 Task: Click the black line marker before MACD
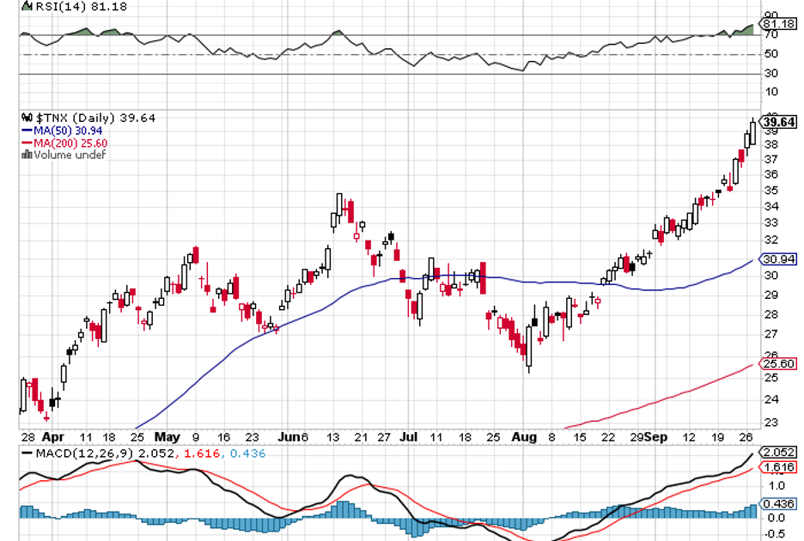[x=27, y=452]
